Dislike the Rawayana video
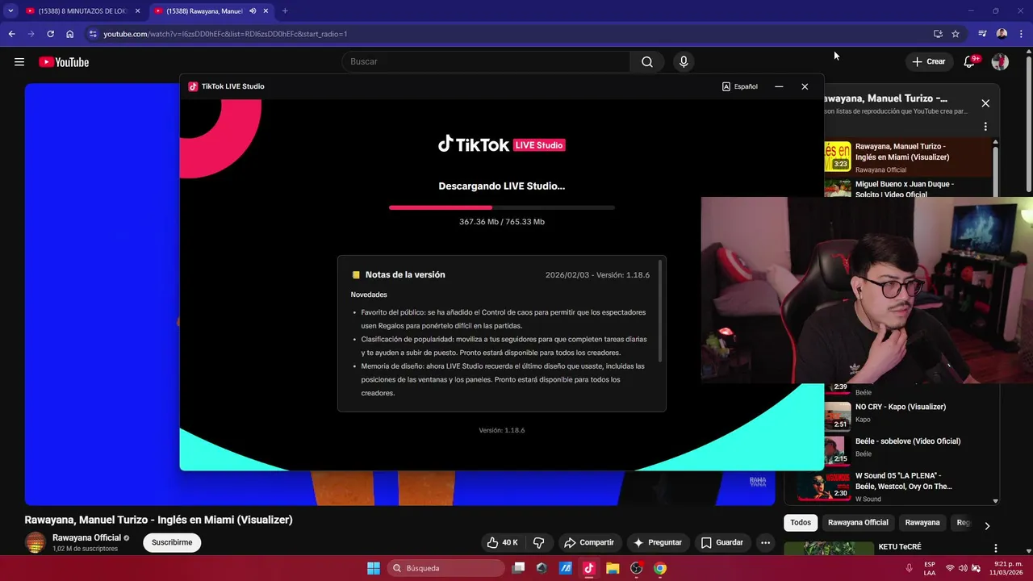 pyautogui.click(x=539, y=542)
